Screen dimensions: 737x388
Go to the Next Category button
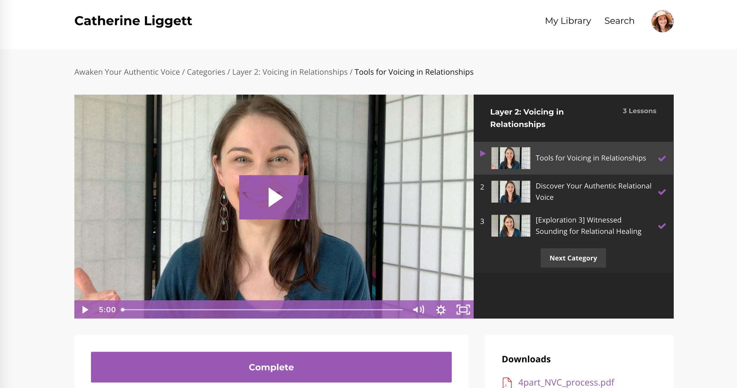[x=573, y=258]
